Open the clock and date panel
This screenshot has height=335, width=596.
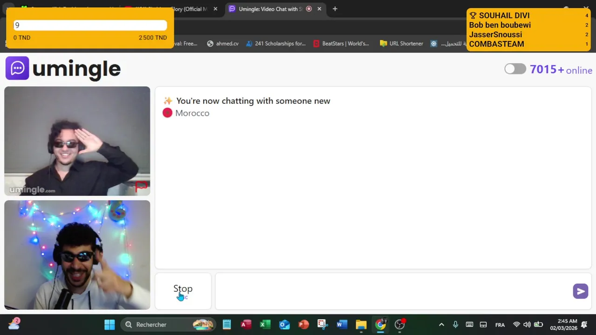click(x=563, y=325)
